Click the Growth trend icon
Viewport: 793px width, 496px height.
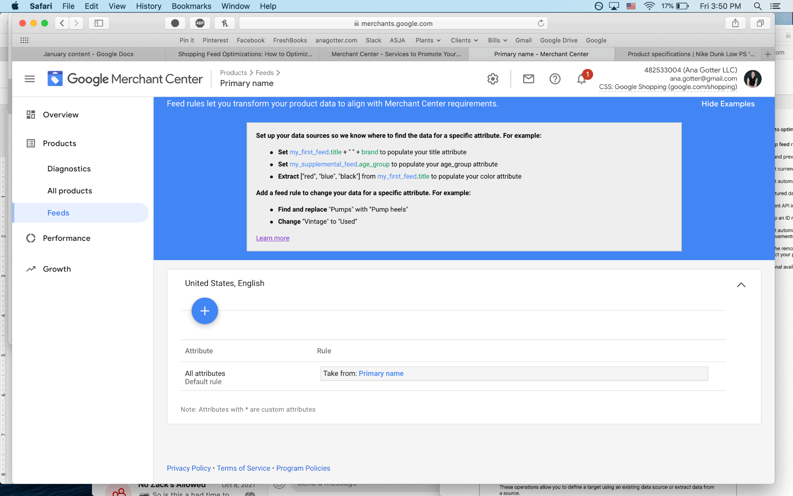click(x=31, y=269)
